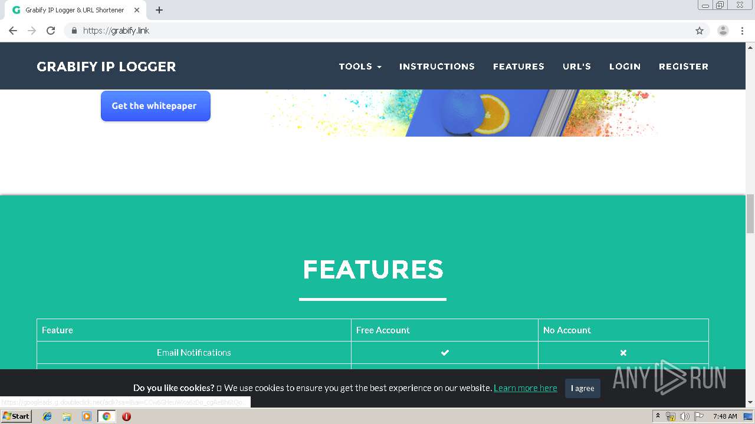The width and height of the screenshot is (755, 424).
Task: Click the FEATURES section heading
Action: [373, 270]
